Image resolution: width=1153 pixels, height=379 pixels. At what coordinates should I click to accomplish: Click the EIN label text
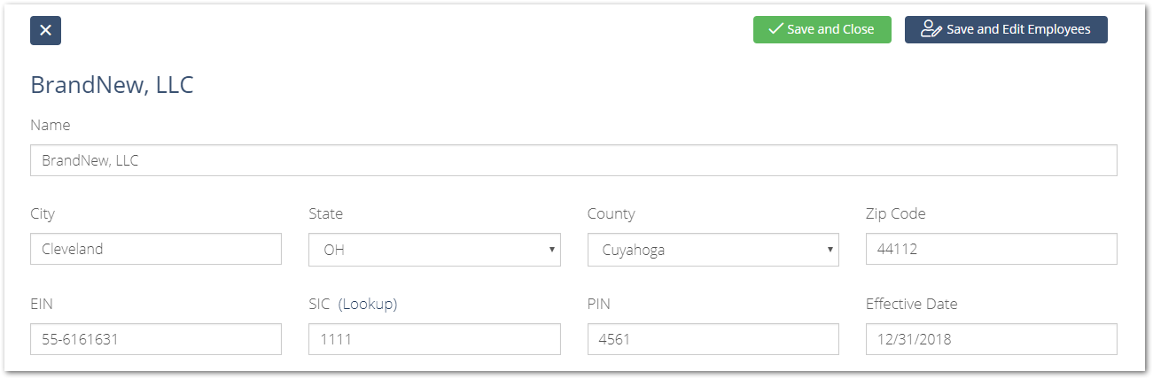tap(42, 304)
